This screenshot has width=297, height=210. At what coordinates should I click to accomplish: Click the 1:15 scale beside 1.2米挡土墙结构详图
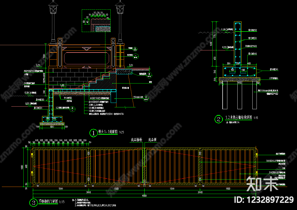coord(256,118)
